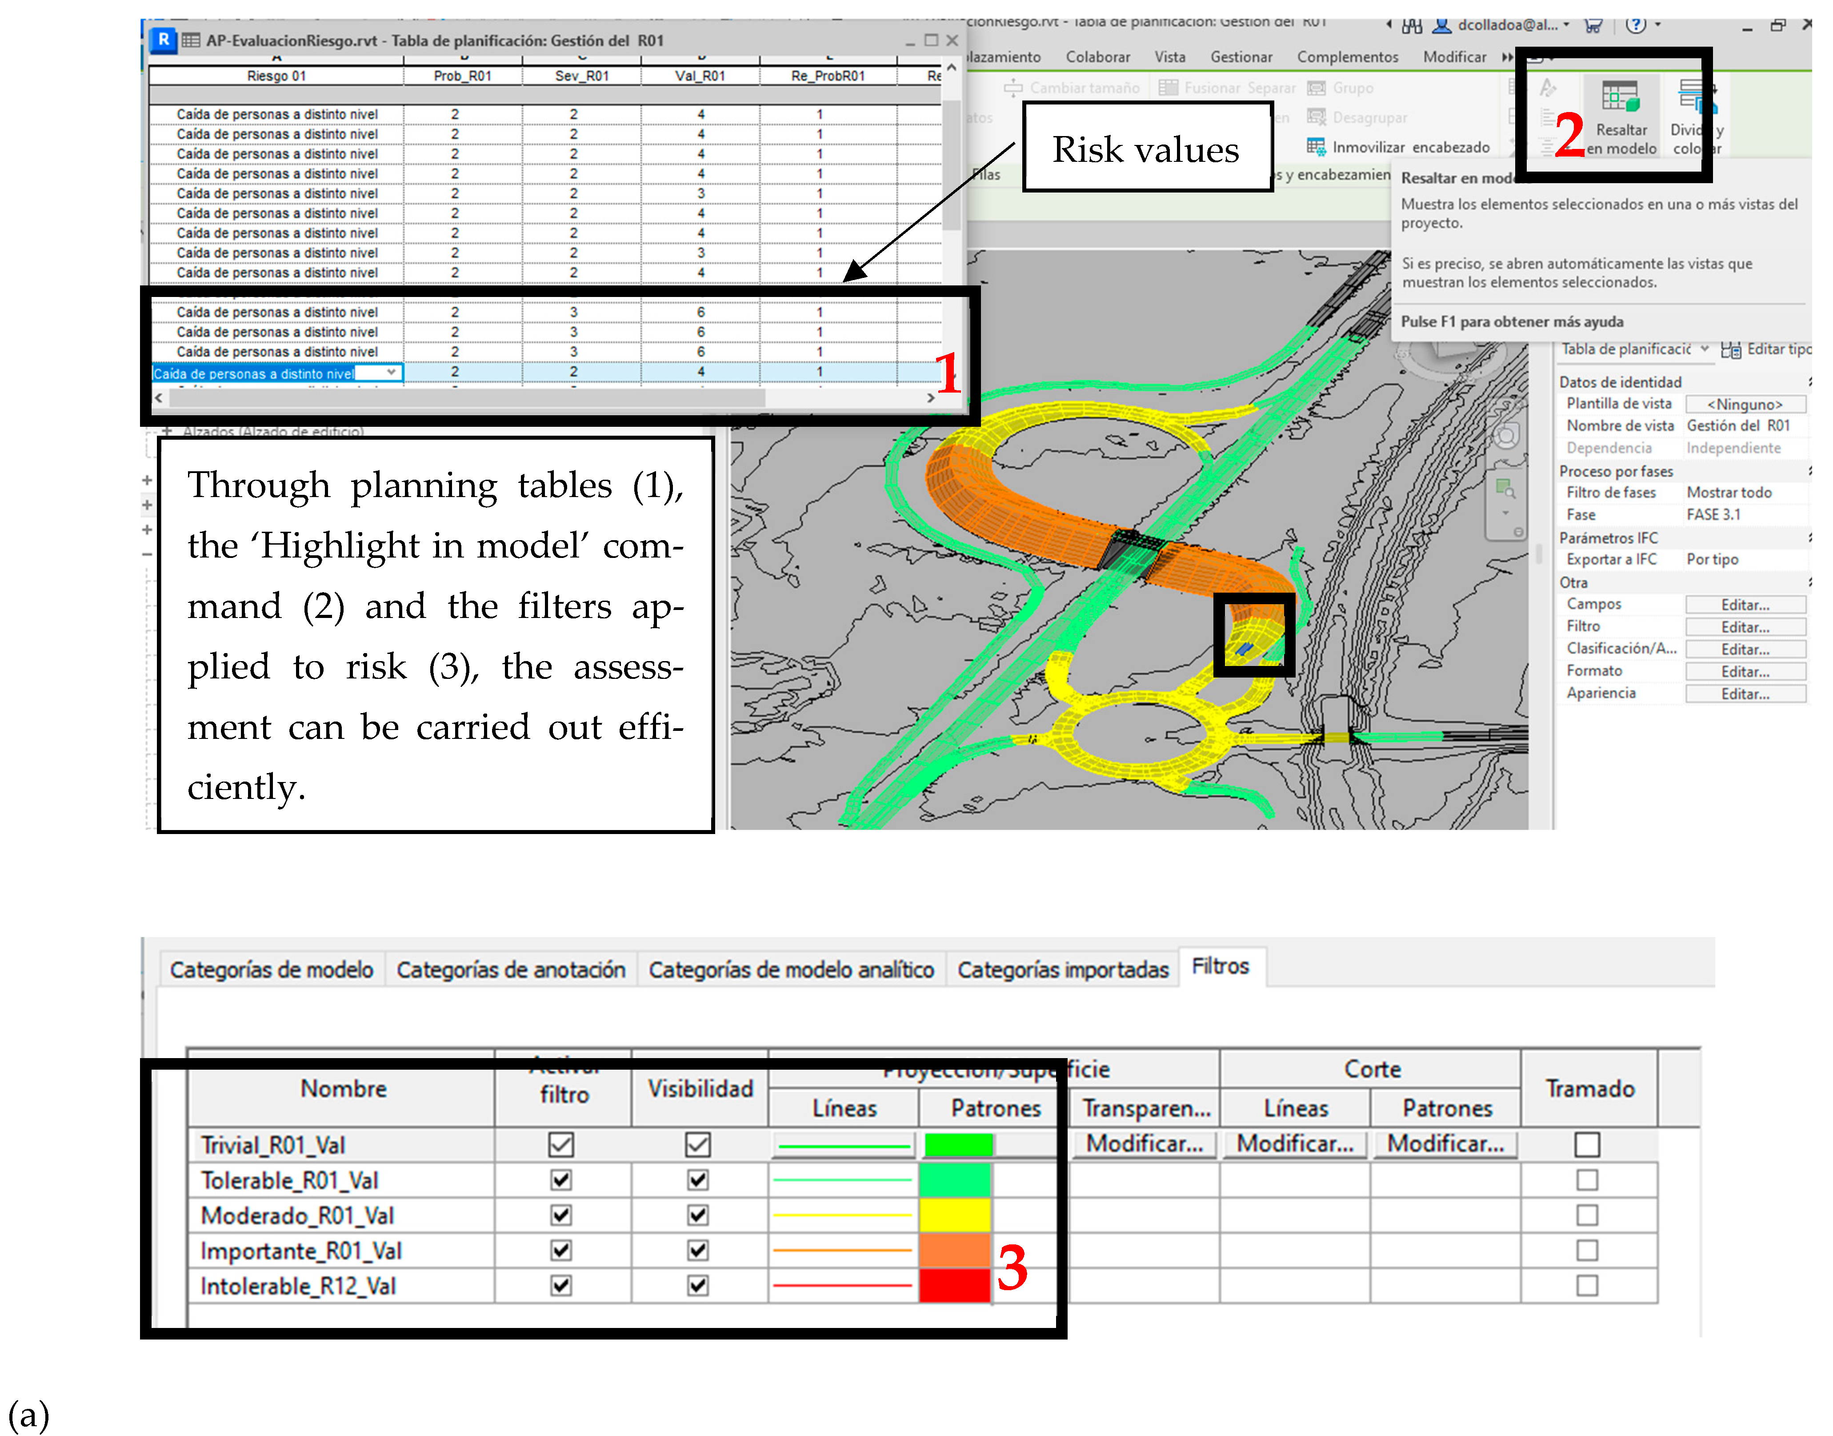1833x1436 pixels.
Task: Toggle Activar filtro checkbox for Tolerable_R01_Val
Action: [x=561, y=1180]
